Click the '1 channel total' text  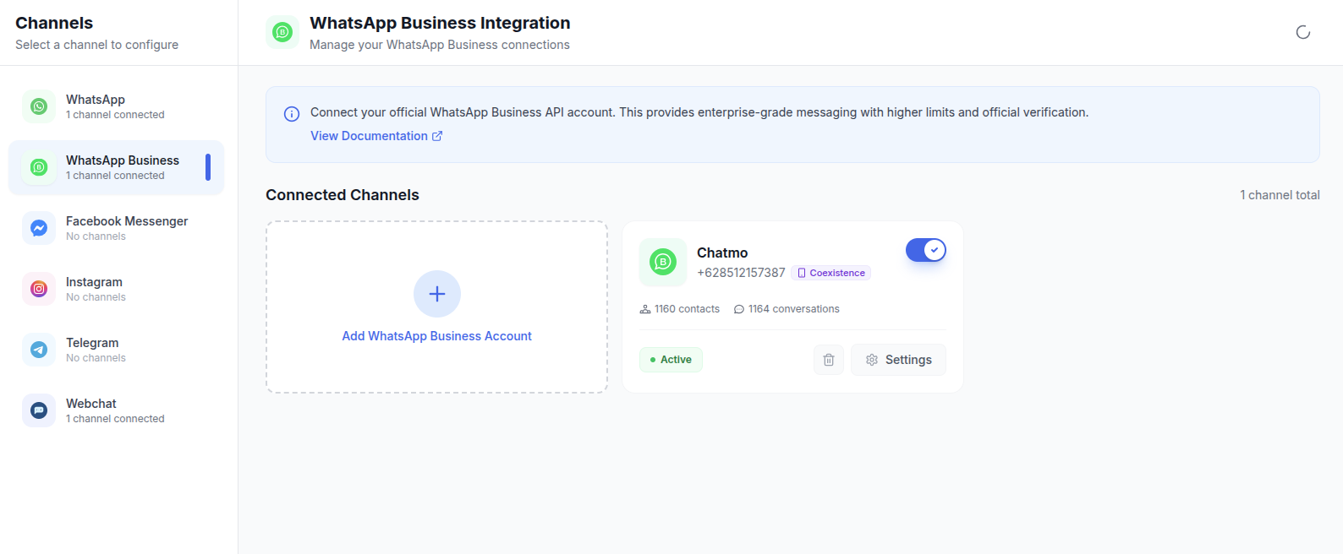(x=1280, y=195)
